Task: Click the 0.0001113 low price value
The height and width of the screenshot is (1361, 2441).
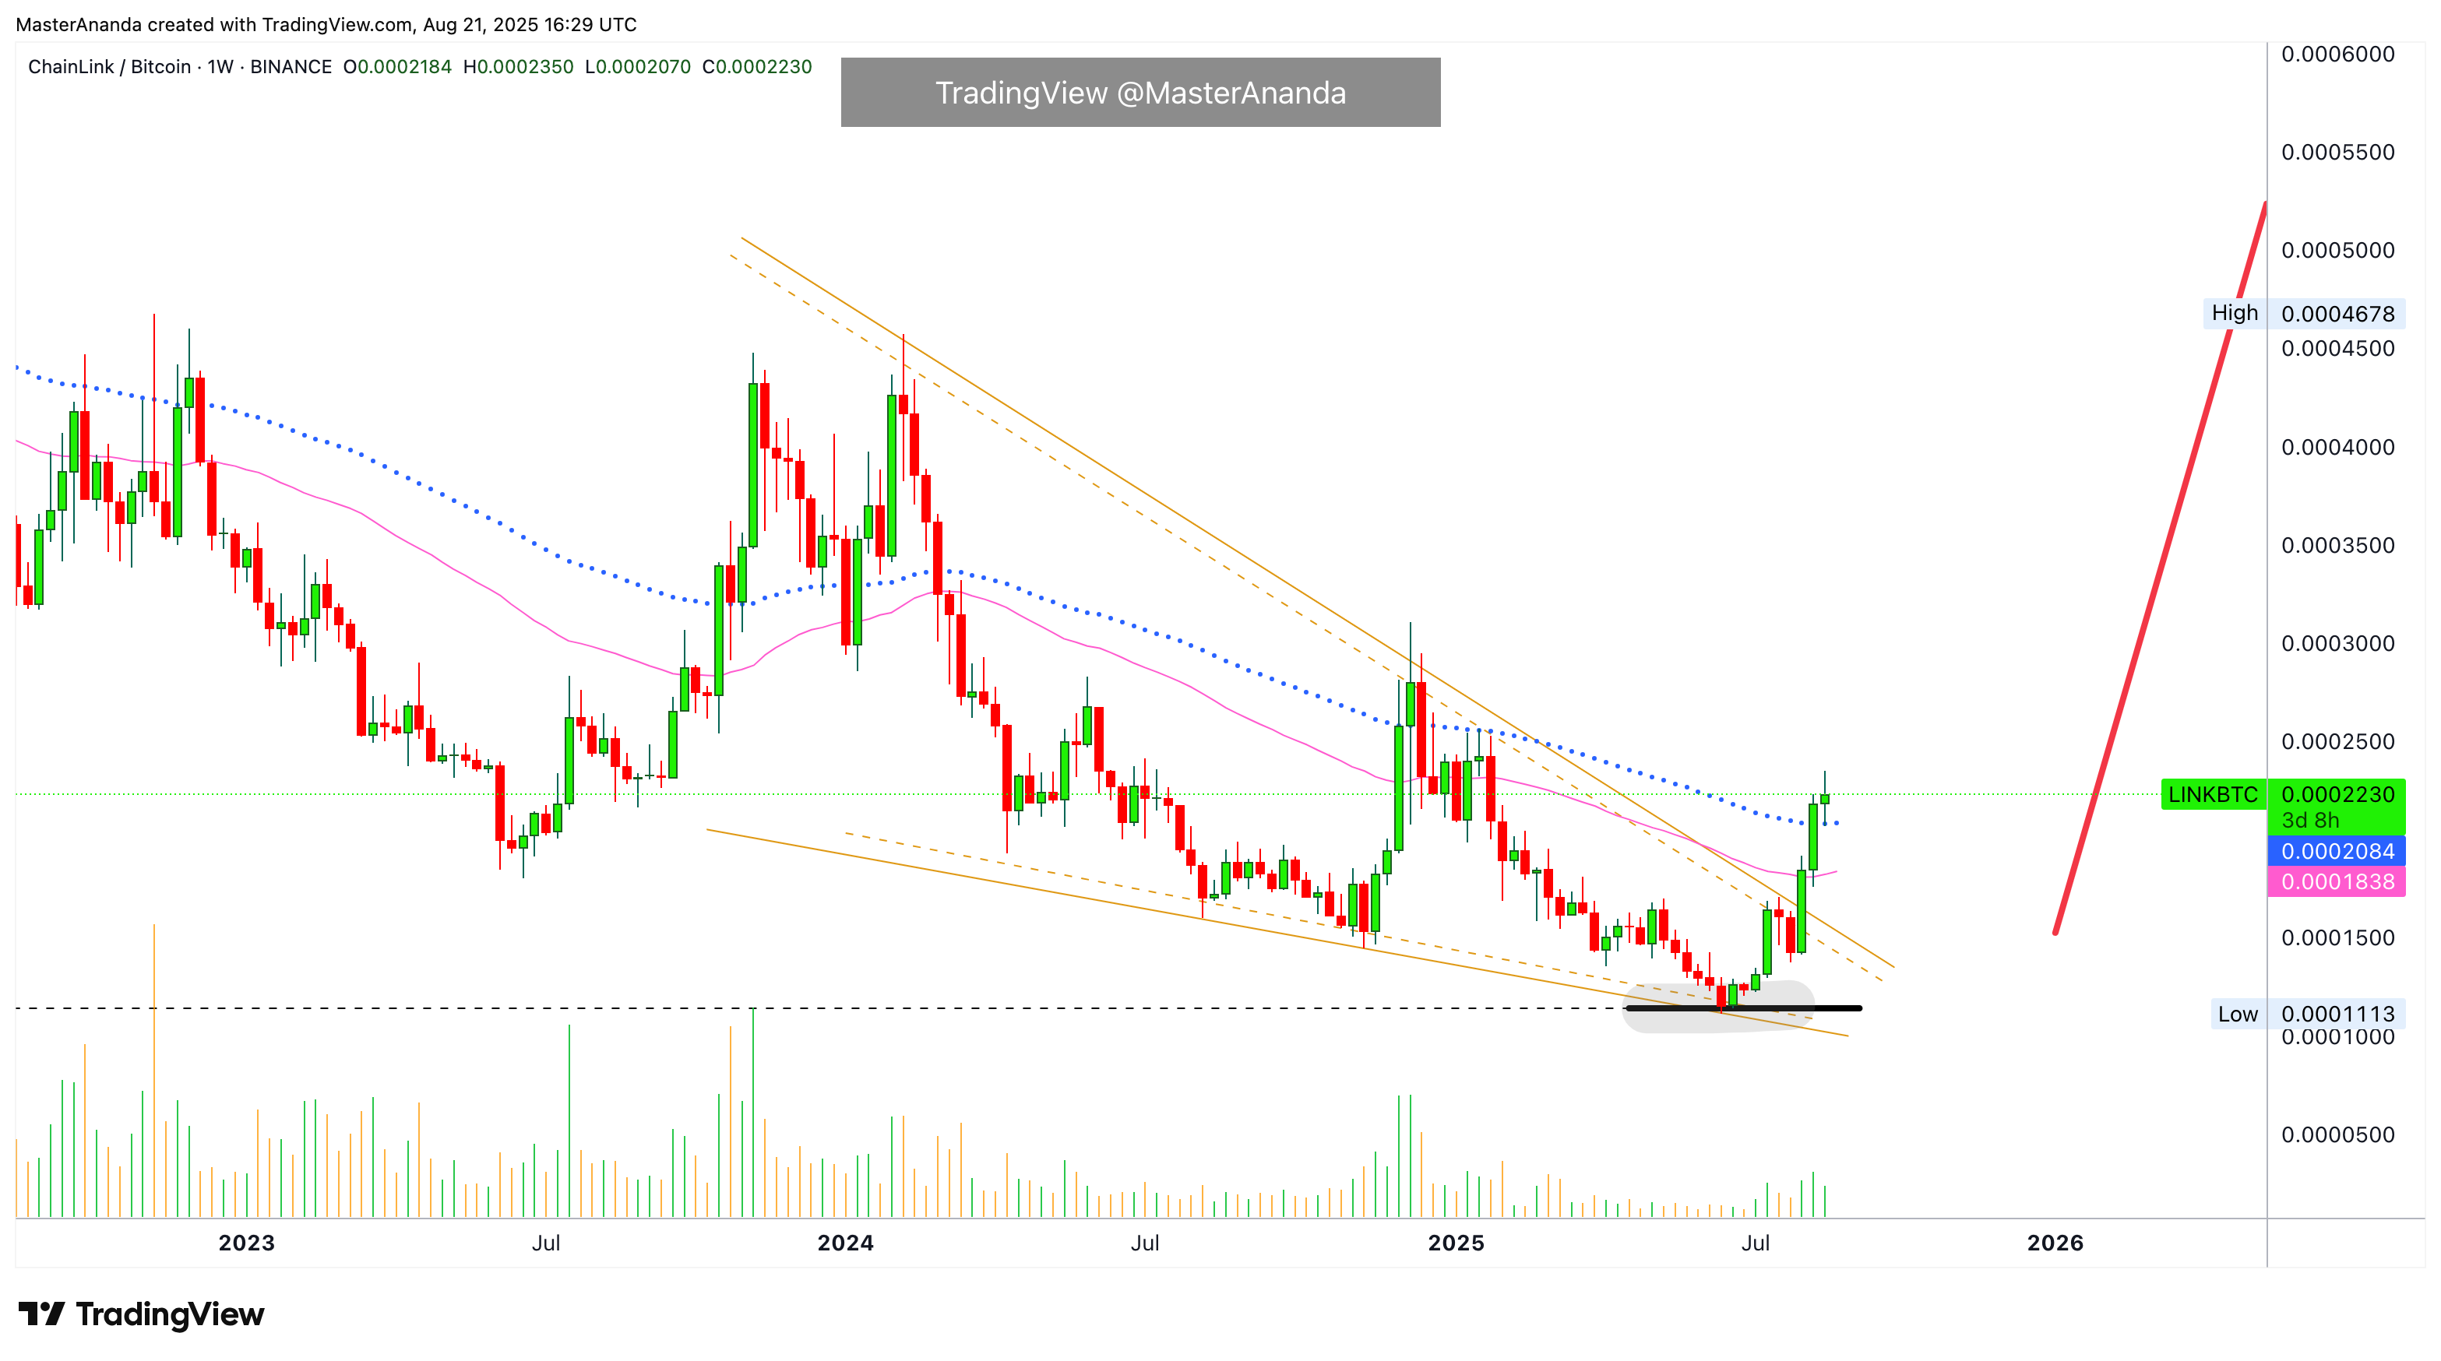Action: (2337, 1014)
